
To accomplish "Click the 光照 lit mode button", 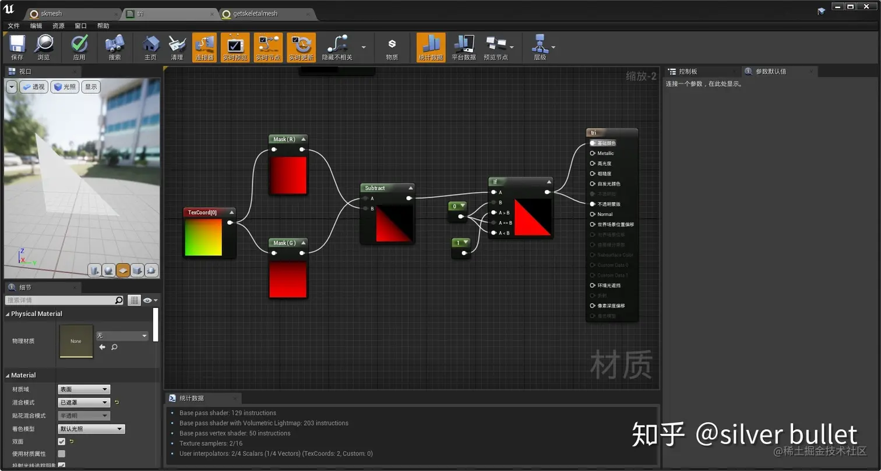I will (x=65, y=87).
